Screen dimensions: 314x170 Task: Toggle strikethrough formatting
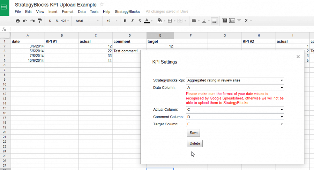coord(140,21)
